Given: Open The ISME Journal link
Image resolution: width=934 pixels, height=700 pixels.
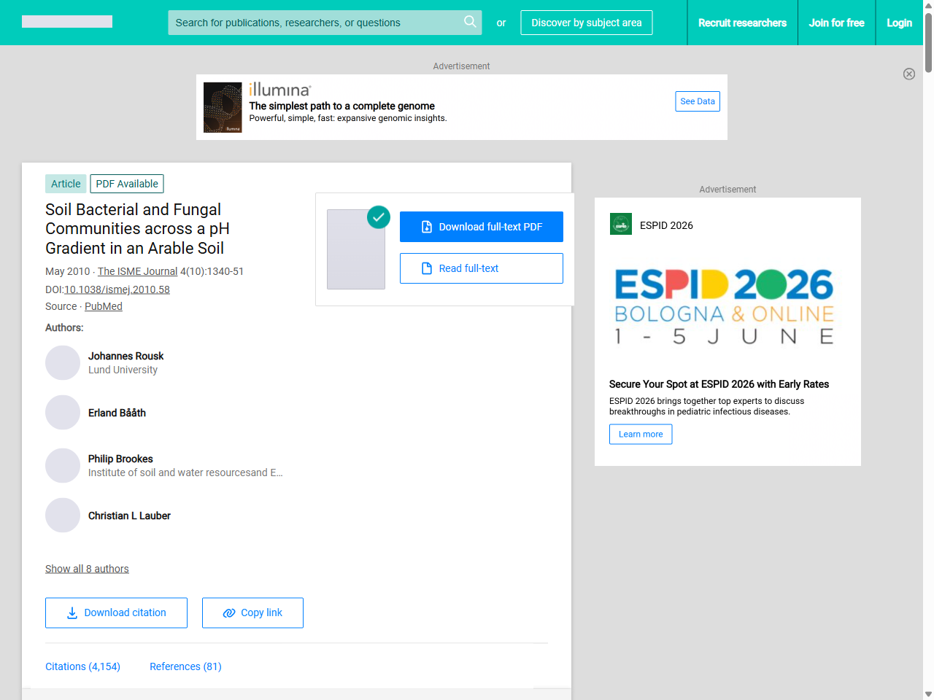Looking at the screenshot, I should click(137, 271).
